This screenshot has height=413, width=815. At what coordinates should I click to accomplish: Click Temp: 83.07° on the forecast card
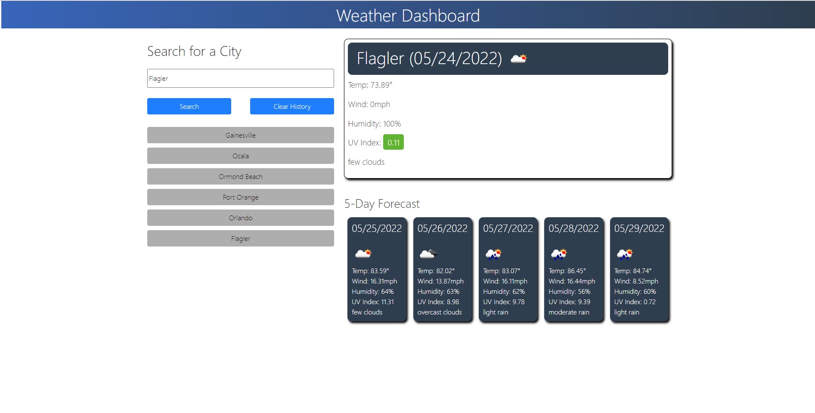pos(502,271)
